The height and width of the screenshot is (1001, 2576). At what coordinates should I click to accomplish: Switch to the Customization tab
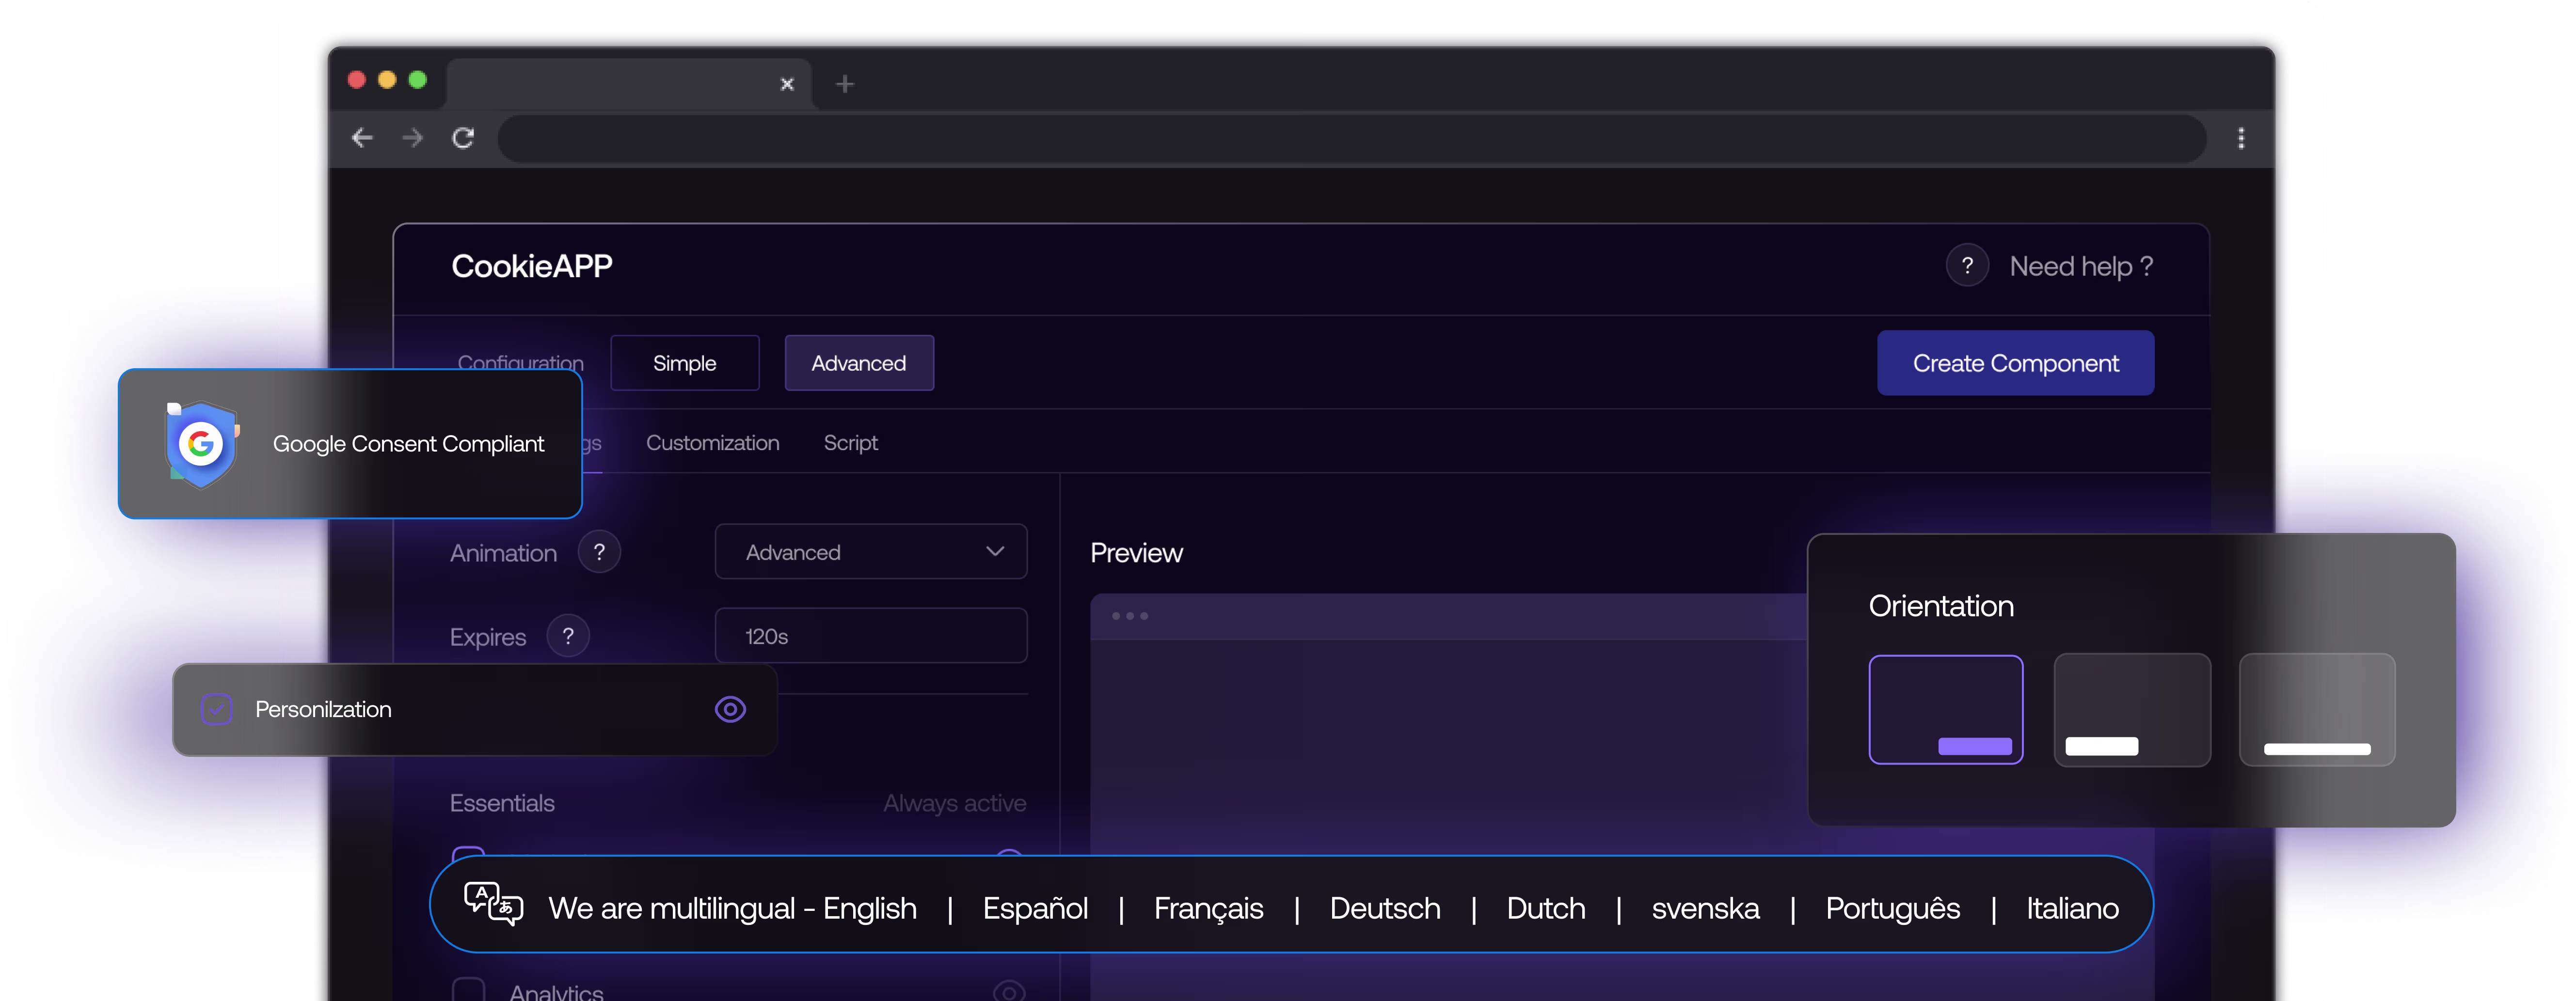coord(712,442)
